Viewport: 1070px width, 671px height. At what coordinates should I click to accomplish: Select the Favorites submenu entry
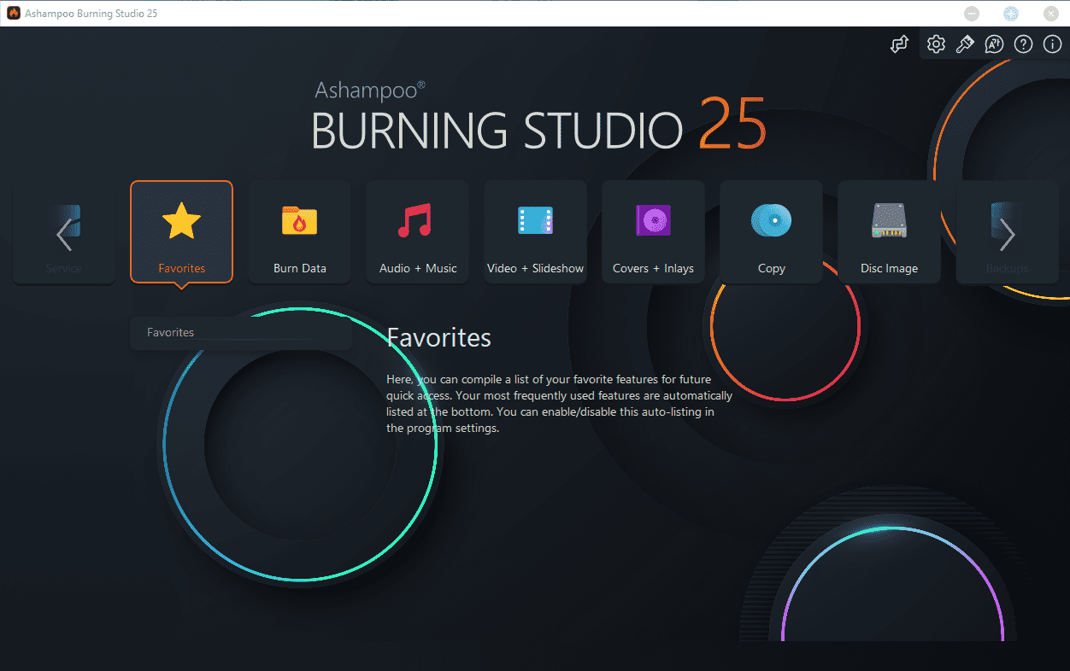pyautogui.click(x=241, y=333)
